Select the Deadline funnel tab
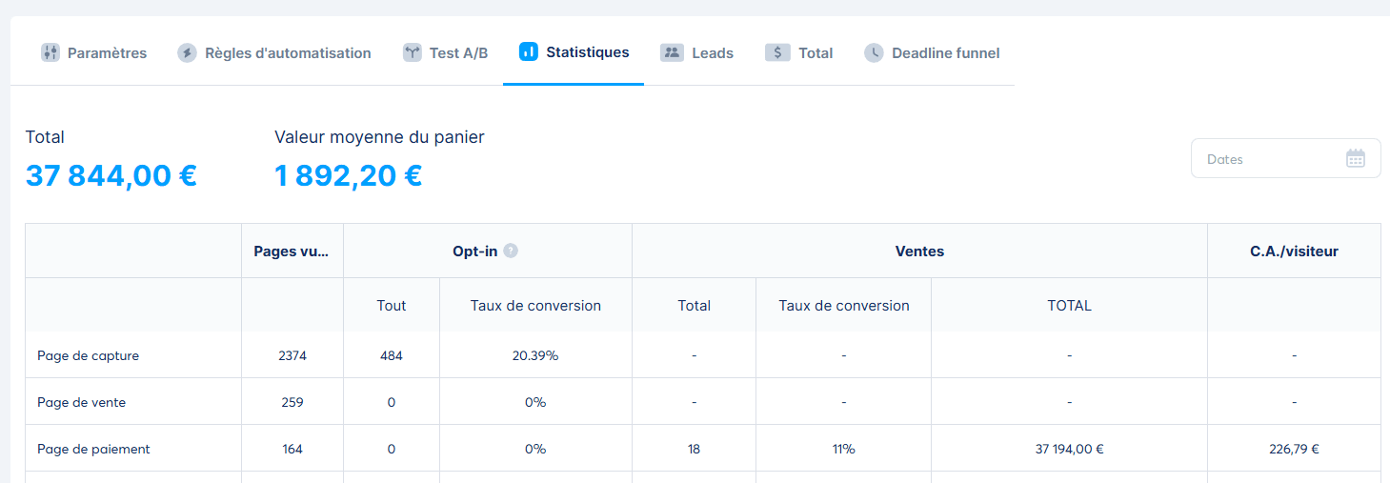This screenshot has width=1390, height=483. pos(945,53)
